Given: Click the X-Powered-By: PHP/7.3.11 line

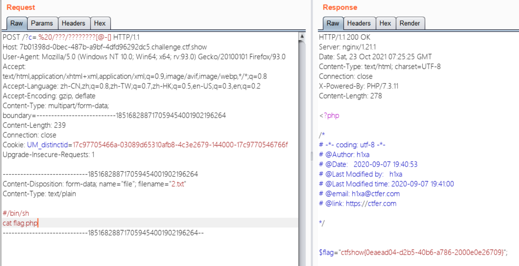Looking at the screenshot, I should [x=358, y=86].
